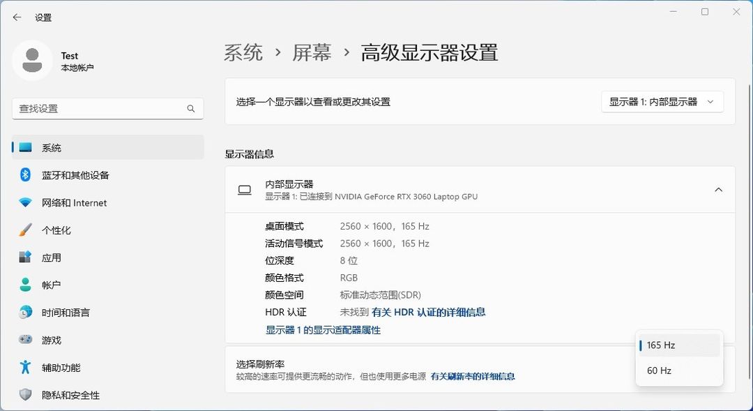Open the 应用 settings page
The image size is (753, 411).
click(108, 257)
